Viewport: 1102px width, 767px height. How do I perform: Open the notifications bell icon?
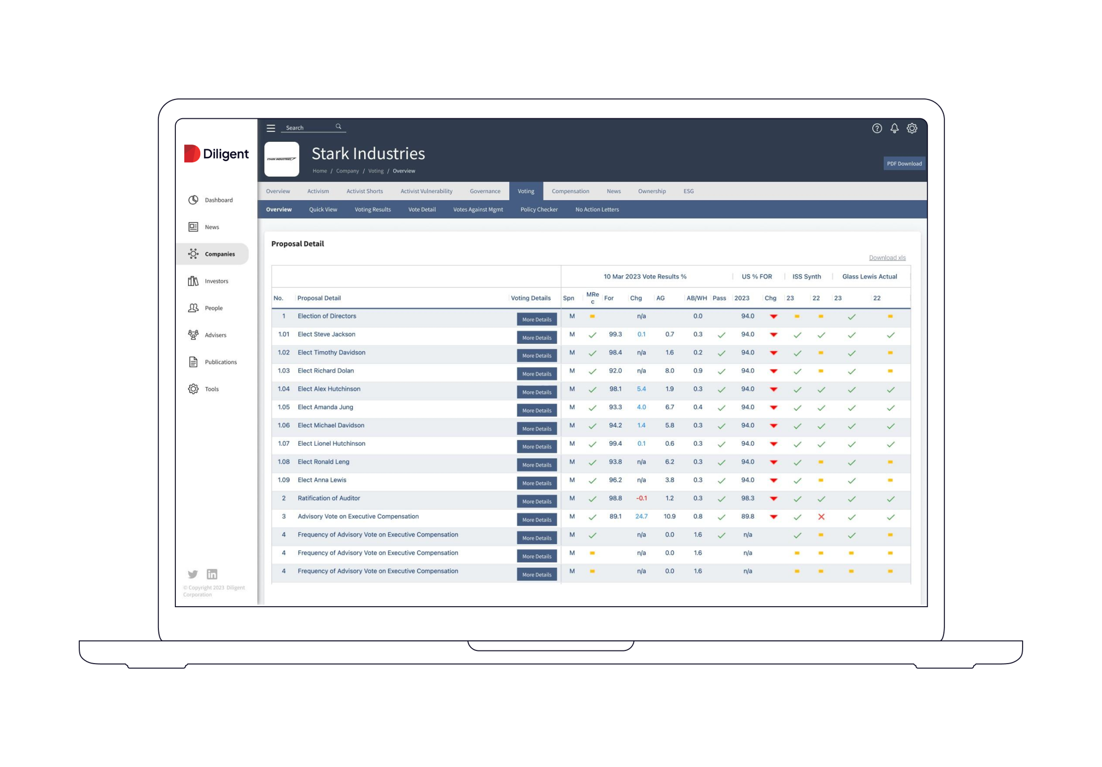pos(894,128)
